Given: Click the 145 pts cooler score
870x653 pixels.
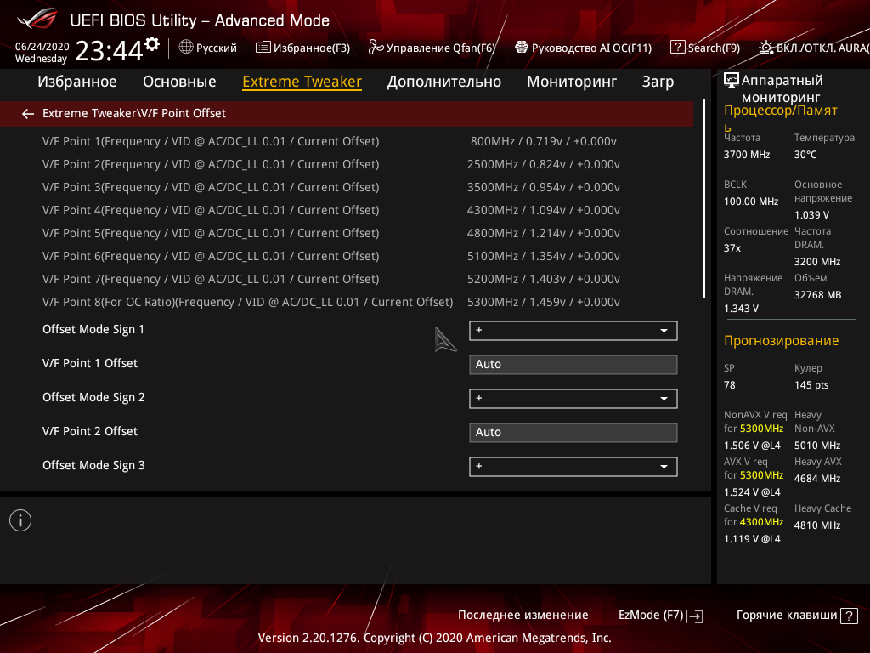Looking at the screenshot, I should (811, 385).
